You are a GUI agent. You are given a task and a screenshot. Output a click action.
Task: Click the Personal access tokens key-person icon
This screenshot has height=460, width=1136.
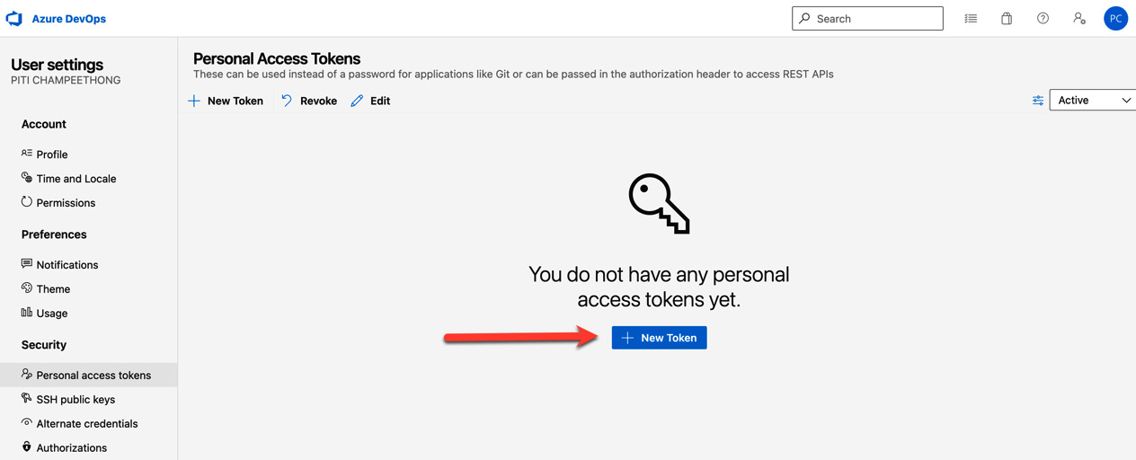tap(27, 375)
